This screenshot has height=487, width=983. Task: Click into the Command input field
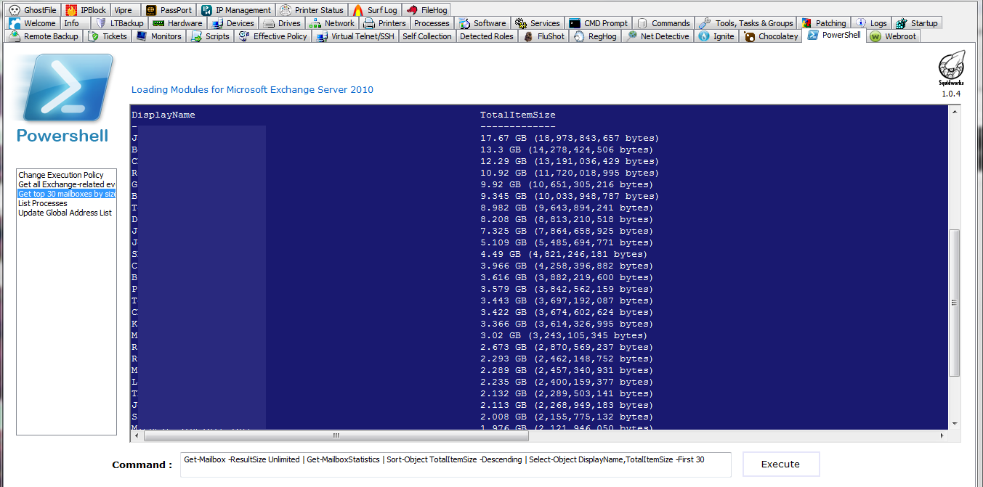tap(457, 465)
